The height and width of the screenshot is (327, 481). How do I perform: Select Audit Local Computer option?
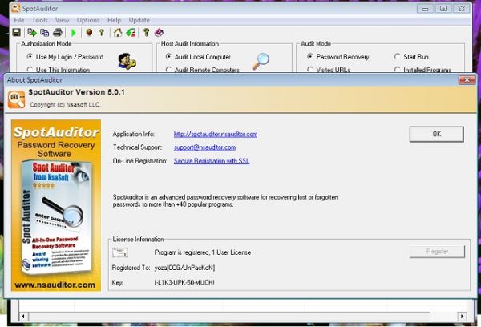coord(199,57)
